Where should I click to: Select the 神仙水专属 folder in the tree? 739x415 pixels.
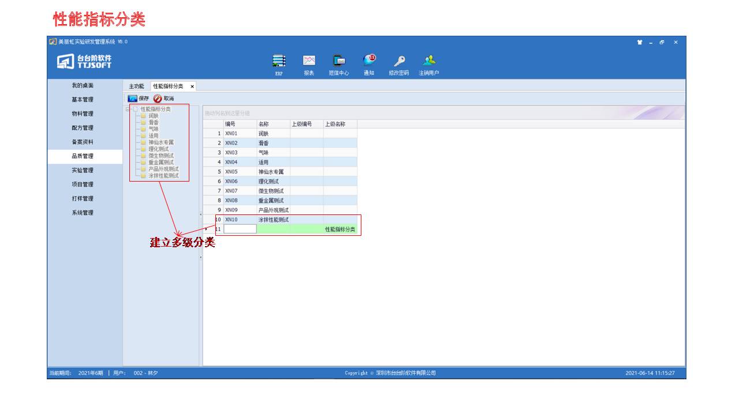pos(161,142)
